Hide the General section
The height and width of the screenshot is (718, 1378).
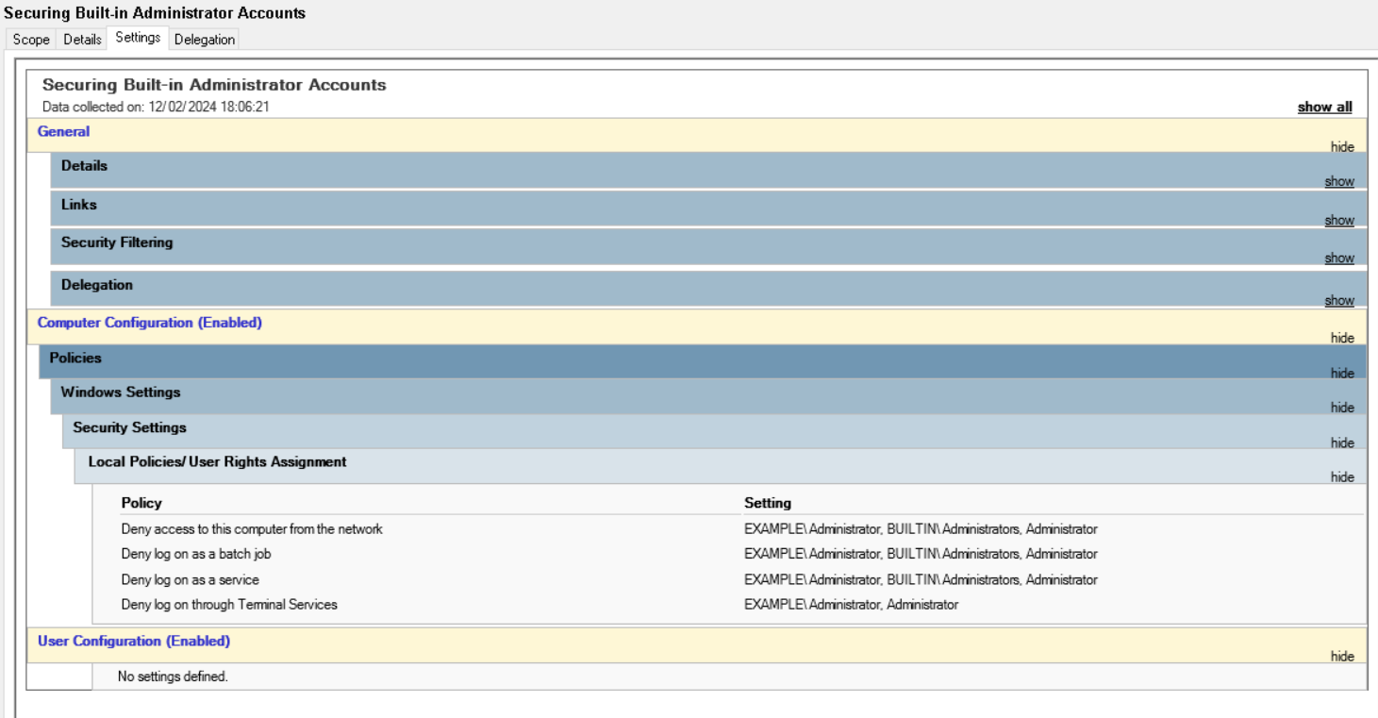1342,147
